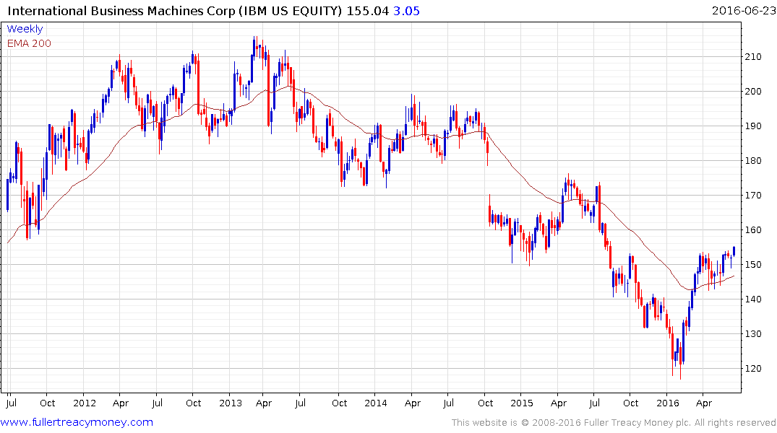Select the 'EMA 200' indicator label
Image resolution: width=777 pixels, height=433 pixels.
[x=29, y=43]
